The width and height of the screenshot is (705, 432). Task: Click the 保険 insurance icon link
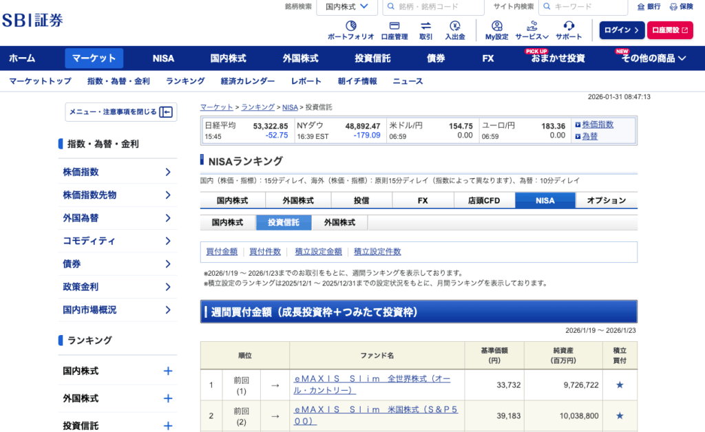pyautogui.click(x=682, y=7)
